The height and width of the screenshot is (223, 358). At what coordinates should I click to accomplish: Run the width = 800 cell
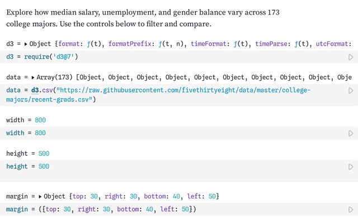coord(351,133)
